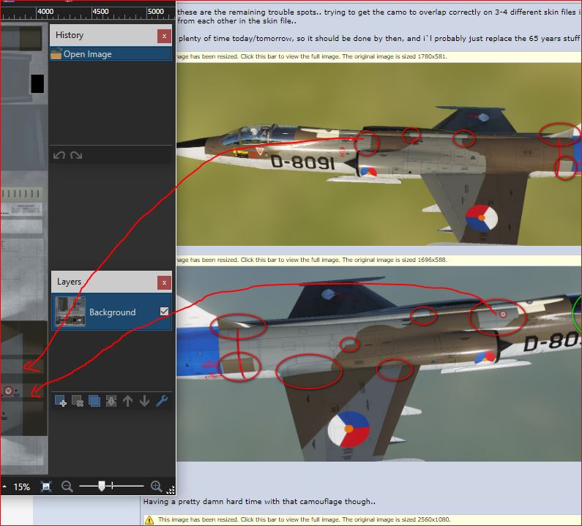Screen dimensions: 582x526
Task: Click the Redo arrow in History panel
Action: click(x=76, y=155)
